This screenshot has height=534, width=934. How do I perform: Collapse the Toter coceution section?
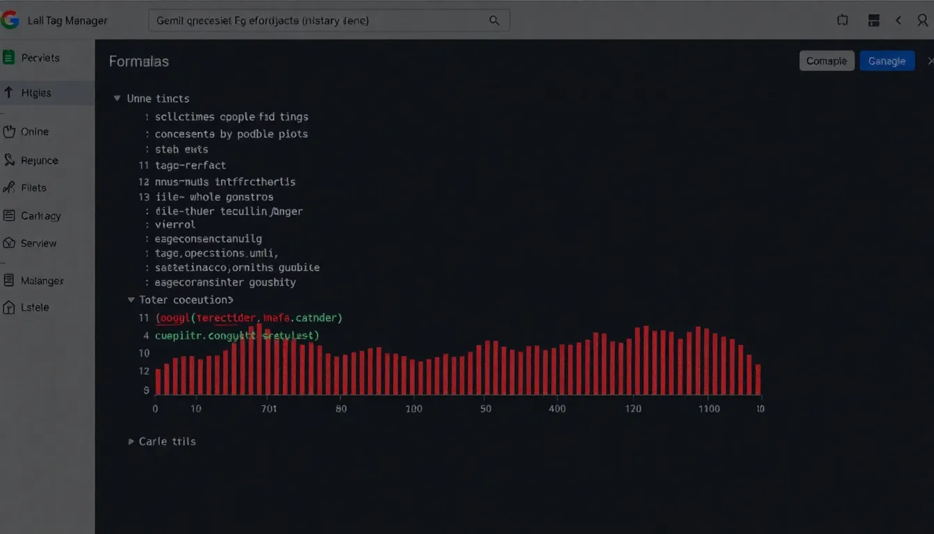(131, 300)
